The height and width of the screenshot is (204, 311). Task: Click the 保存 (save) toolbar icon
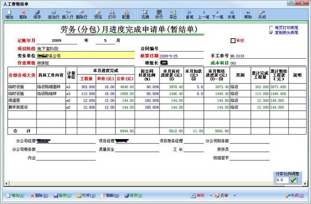[x=37, y=15]
